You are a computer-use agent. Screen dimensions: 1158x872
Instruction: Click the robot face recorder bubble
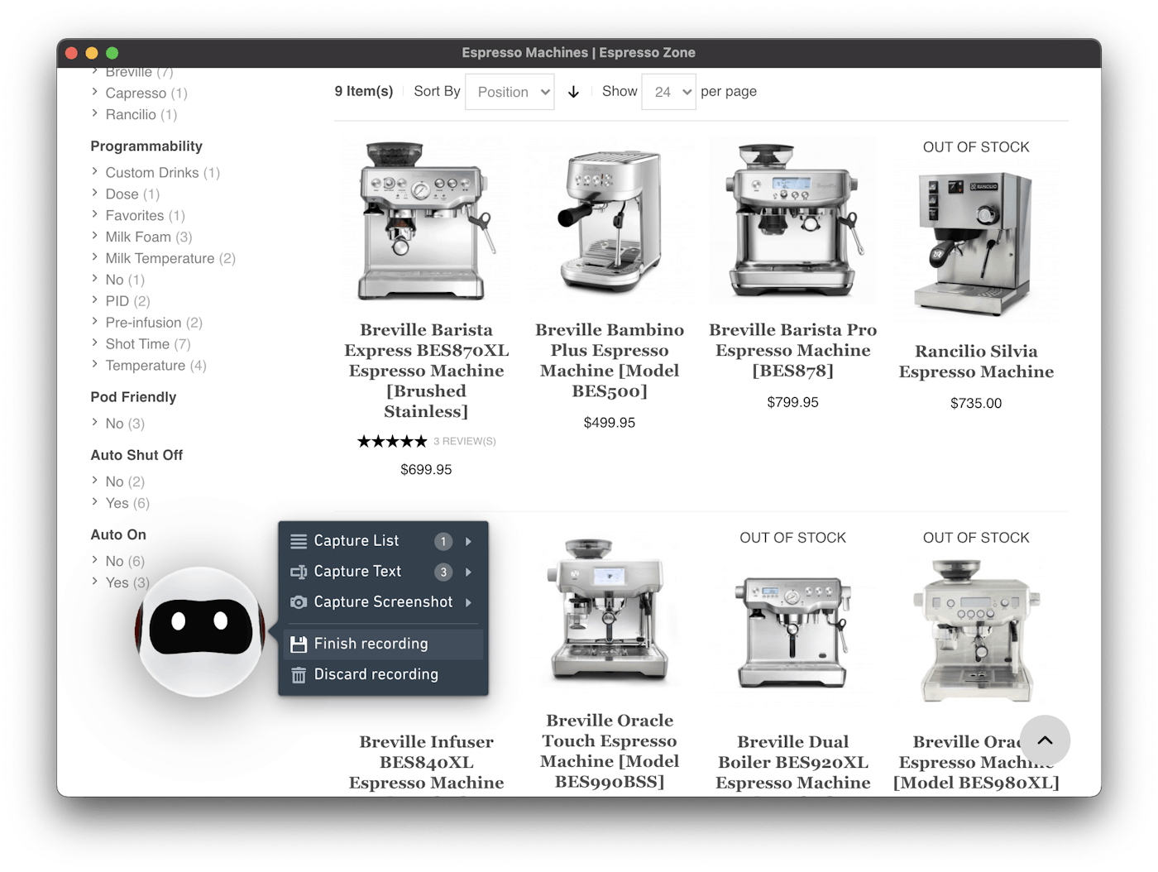click(x=200, y=631)
